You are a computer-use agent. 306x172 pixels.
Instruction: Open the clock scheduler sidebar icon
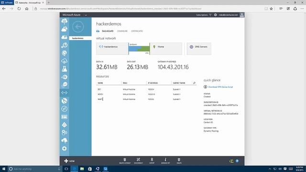65,53
